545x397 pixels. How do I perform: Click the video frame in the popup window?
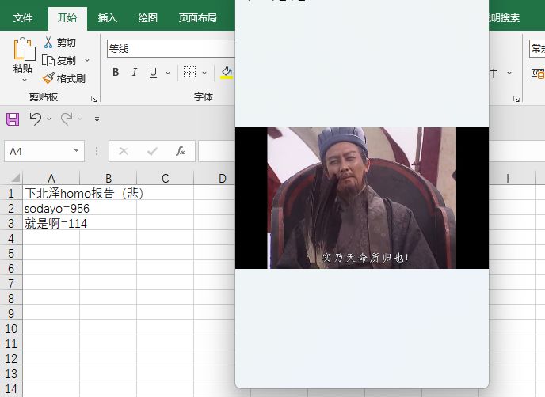point(362,198)
